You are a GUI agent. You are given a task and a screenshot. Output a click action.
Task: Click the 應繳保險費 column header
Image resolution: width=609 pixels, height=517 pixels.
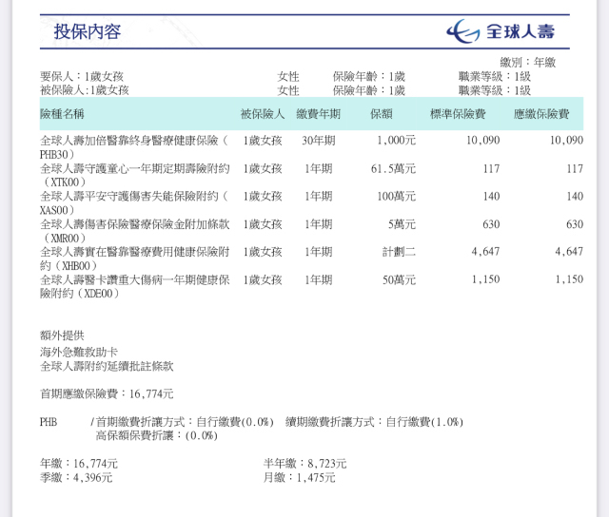tap(541, 114)
